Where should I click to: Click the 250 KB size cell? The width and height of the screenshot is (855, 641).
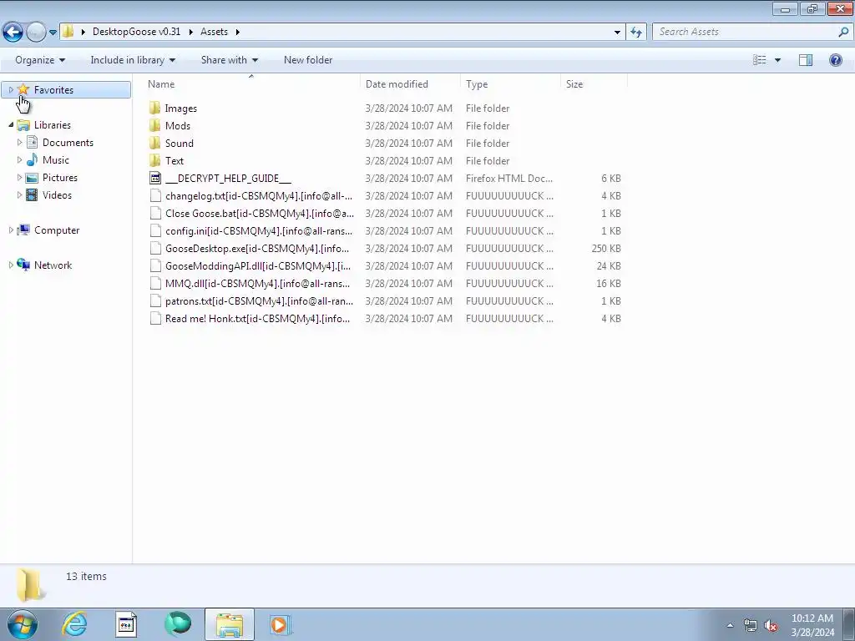(x=606, y=248)
